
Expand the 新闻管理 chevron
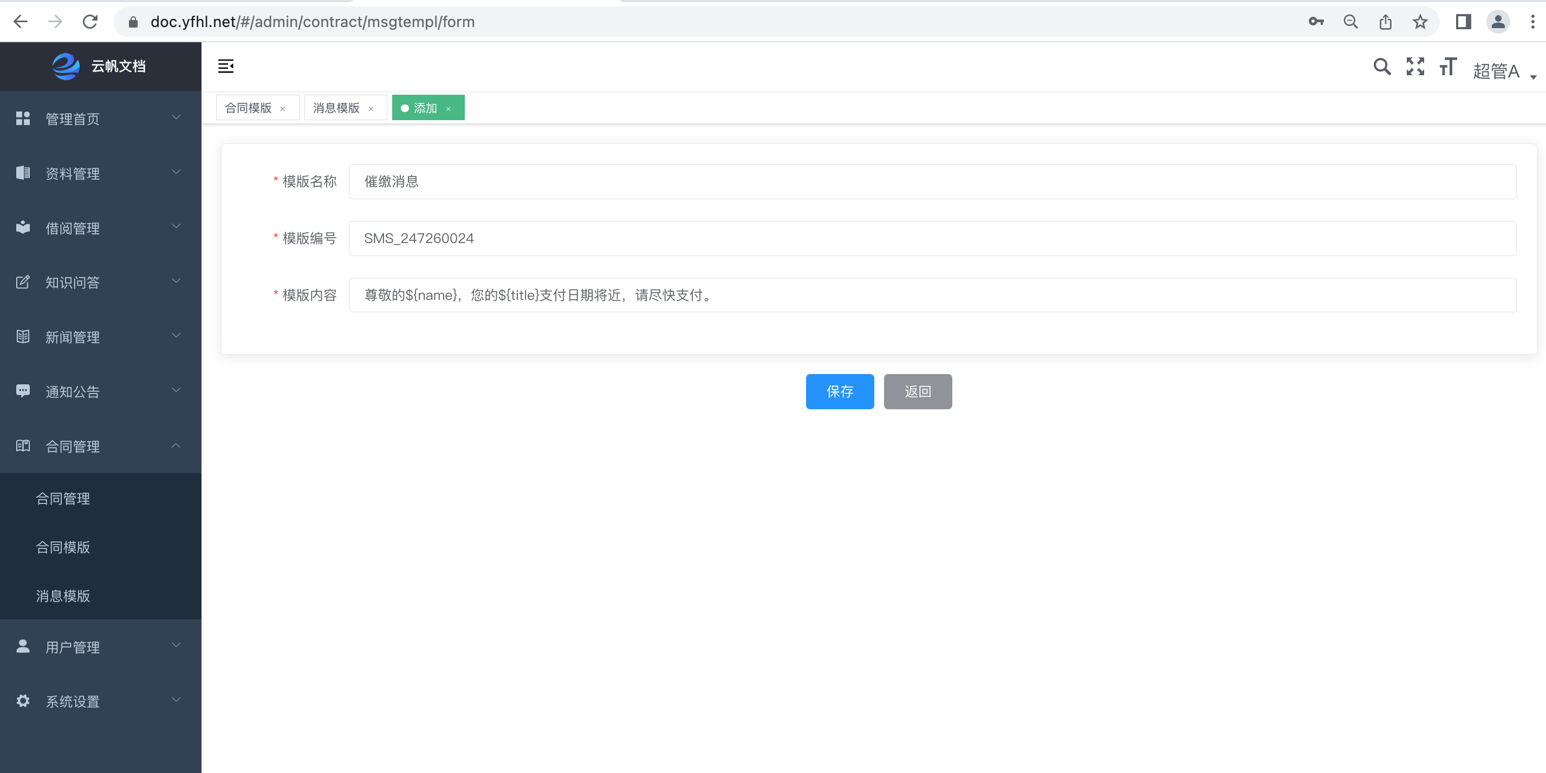[x=176, y=336]
